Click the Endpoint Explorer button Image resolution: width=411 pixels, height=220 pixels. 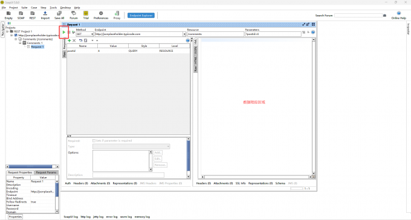(x=141, y=16)
